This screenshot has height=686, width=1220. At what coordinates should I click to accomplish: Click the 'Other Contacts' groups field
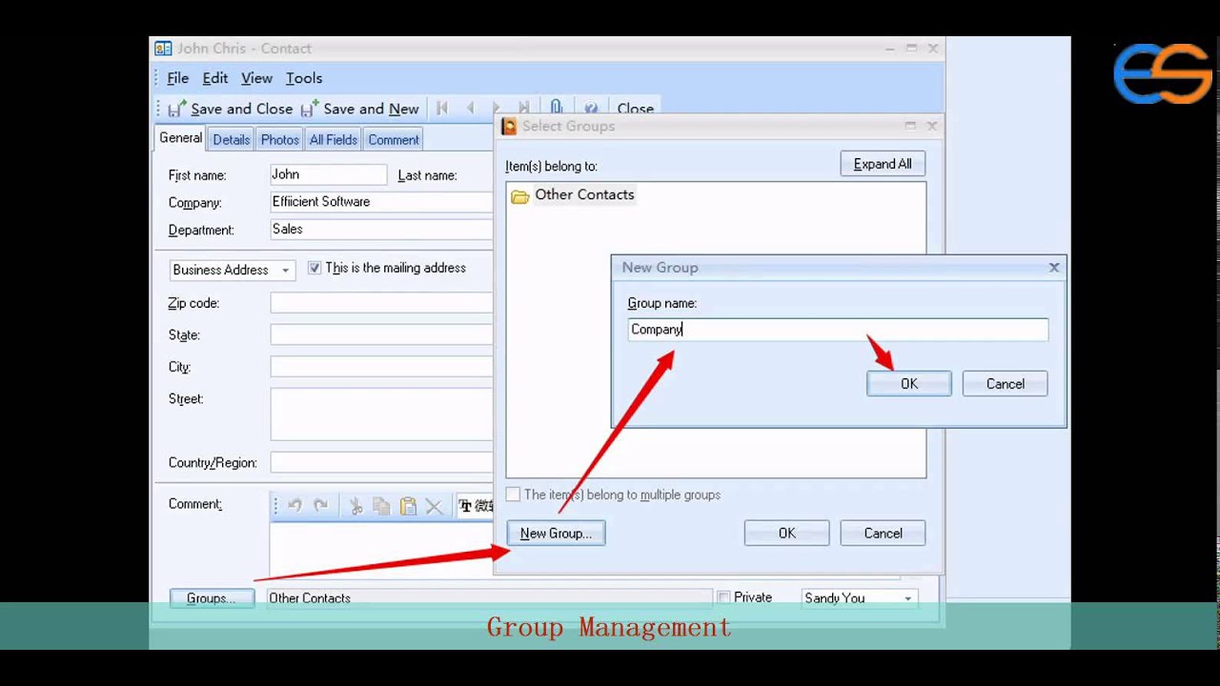(488, 598)
